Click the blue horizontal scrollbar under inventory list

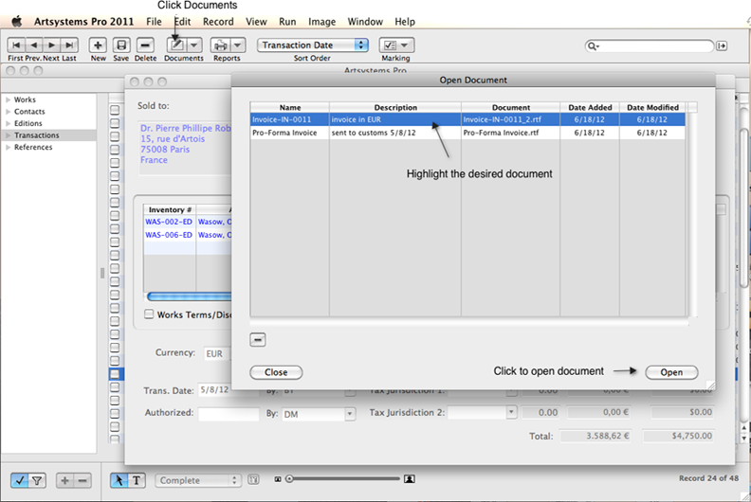(x=190, y=296)
